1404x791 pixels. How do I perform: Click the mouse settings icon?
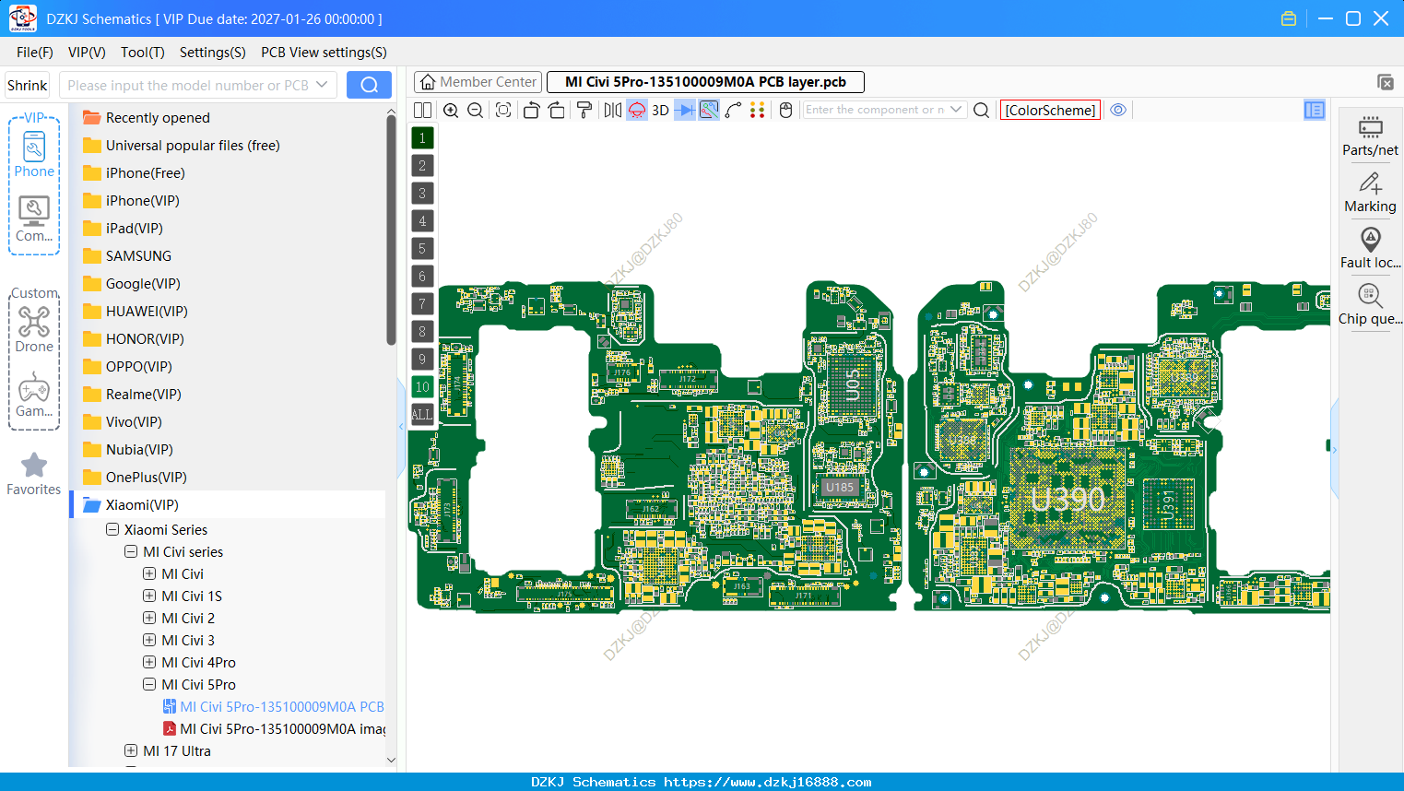pyautogui.click(x=786, y=110)
